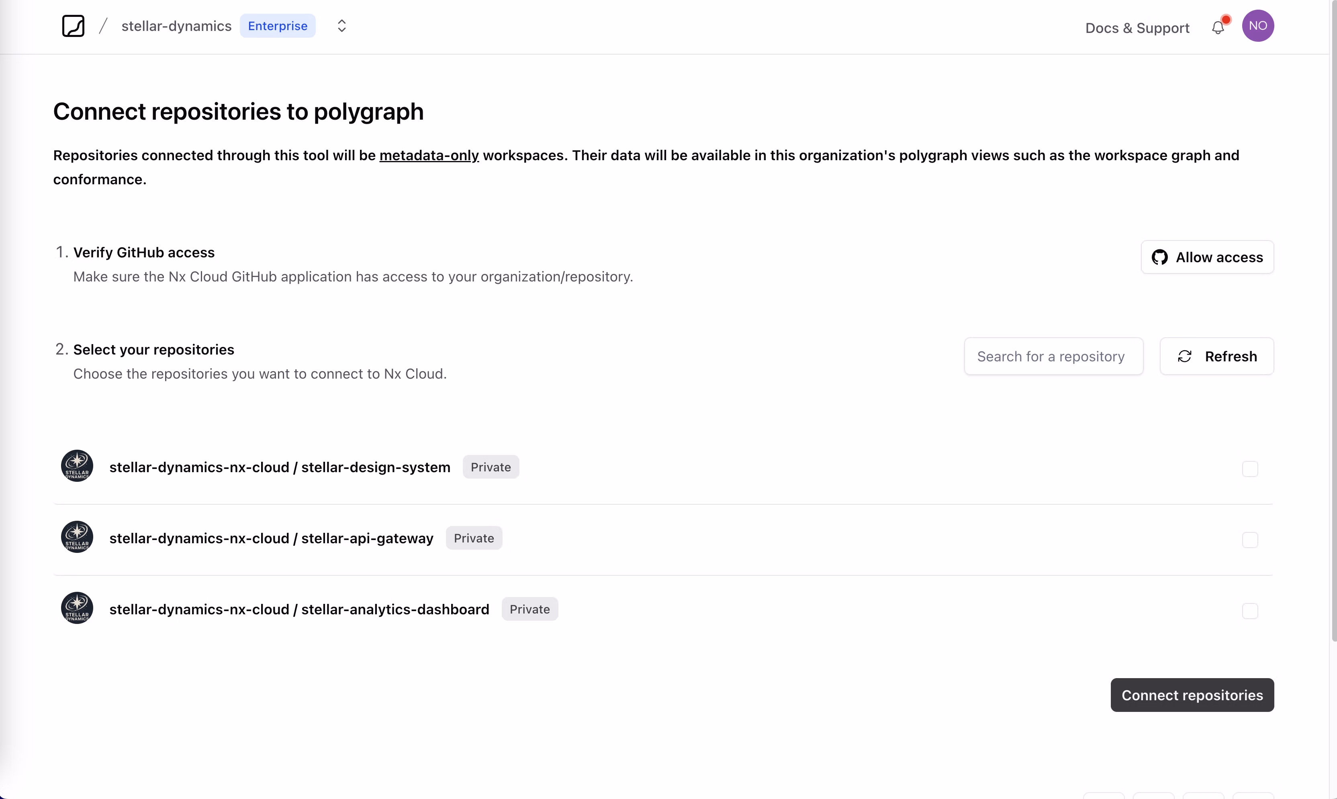Check the stellar-analytics-dashboard repository checkbox
The image size is (1337, 799).
[x=1250, y=611]
